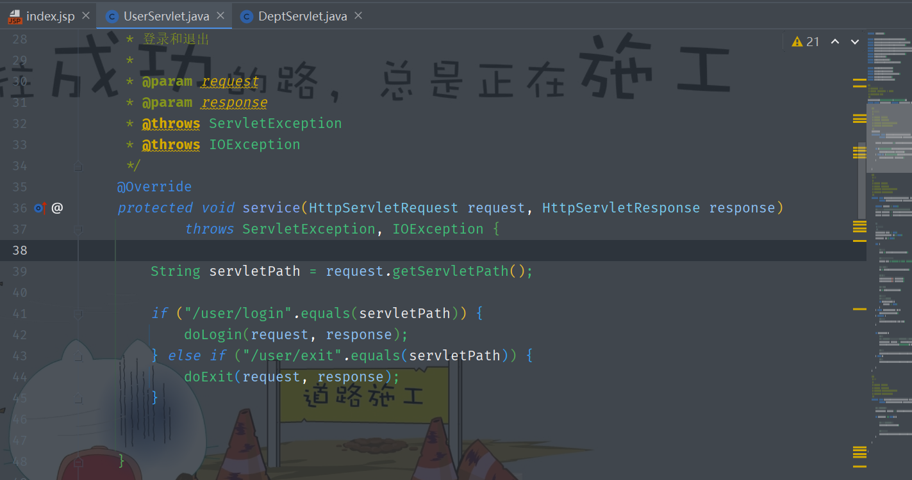Click line number 38 in the gutter
This screenshot has height=480, width=912.
20,250
